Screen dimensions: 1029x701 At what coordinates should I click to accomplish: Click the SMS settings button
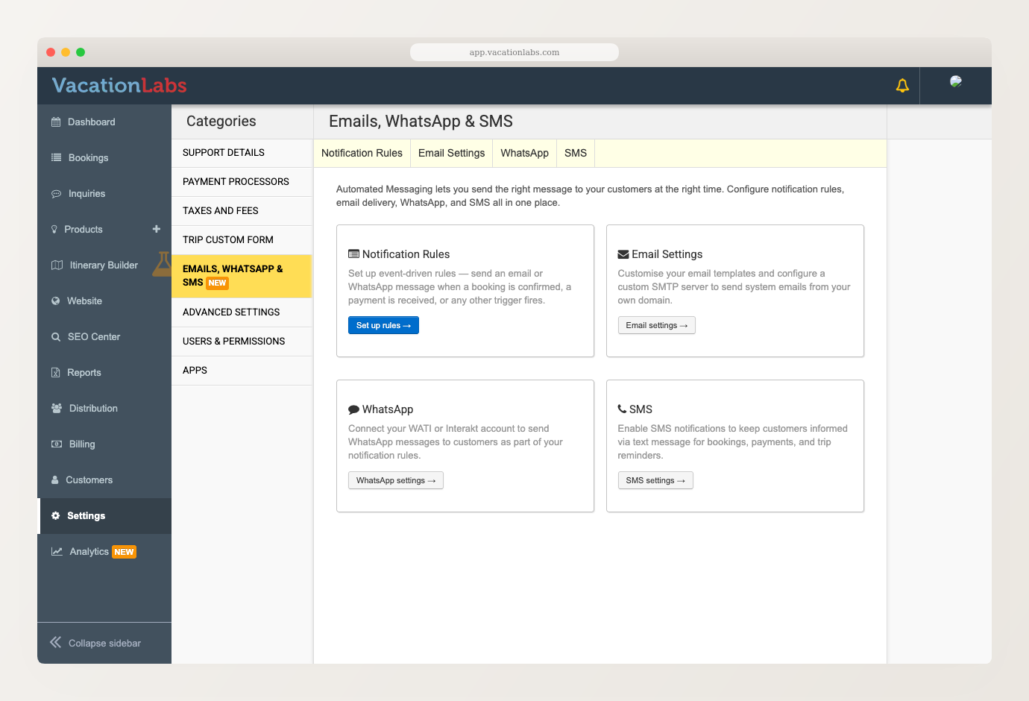(655, 480)
